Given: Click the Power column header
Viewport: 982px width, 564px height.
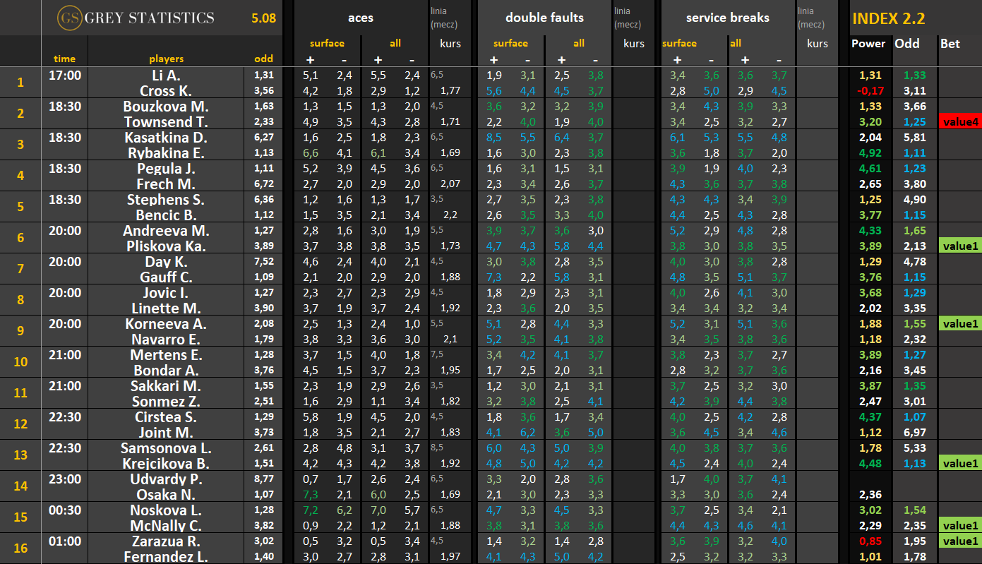Looking at the screenshot, I should 868,44.
